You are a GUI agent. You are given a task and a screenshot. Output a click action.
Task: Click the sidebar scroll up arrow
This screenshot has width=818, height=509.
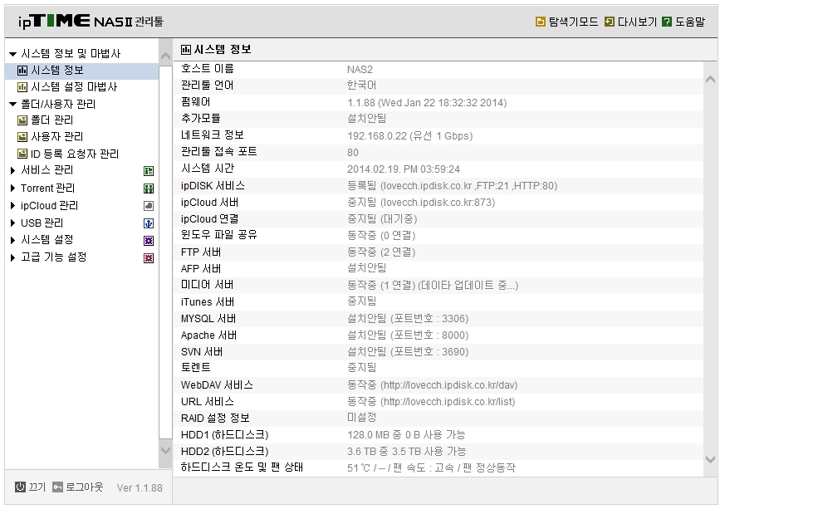(165, 56)
